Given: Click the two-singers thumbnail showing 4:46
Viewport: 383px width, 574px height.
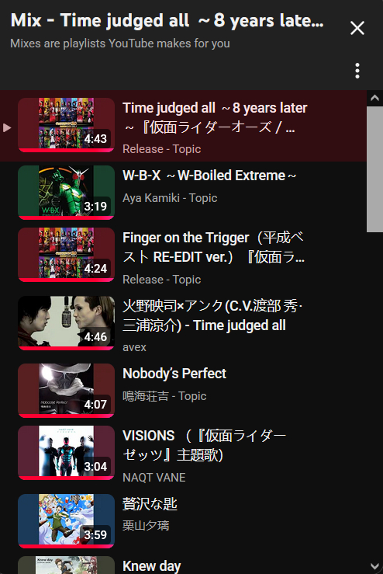Looking at the screenshot, I should click(66, 323).
